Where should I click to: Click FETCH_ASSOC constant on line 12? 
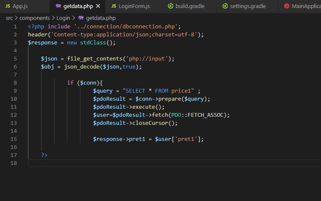point(205,115)
